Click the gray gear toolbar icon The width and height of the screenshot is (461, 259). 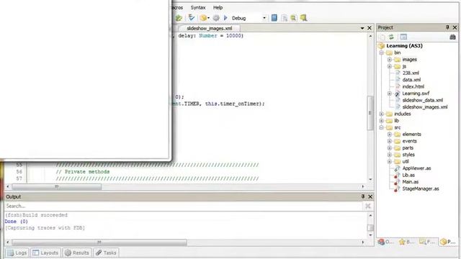point(216,18)
